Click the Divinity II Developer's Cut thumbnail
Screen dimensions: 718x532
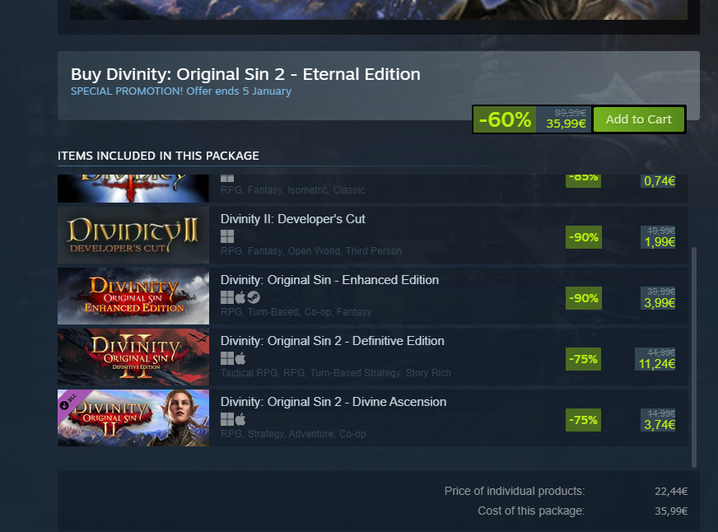(133, 235)
